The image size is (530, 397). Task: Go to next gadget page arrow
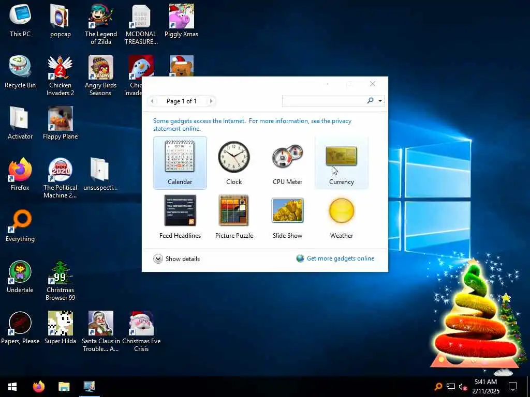(x=211, y=101)
